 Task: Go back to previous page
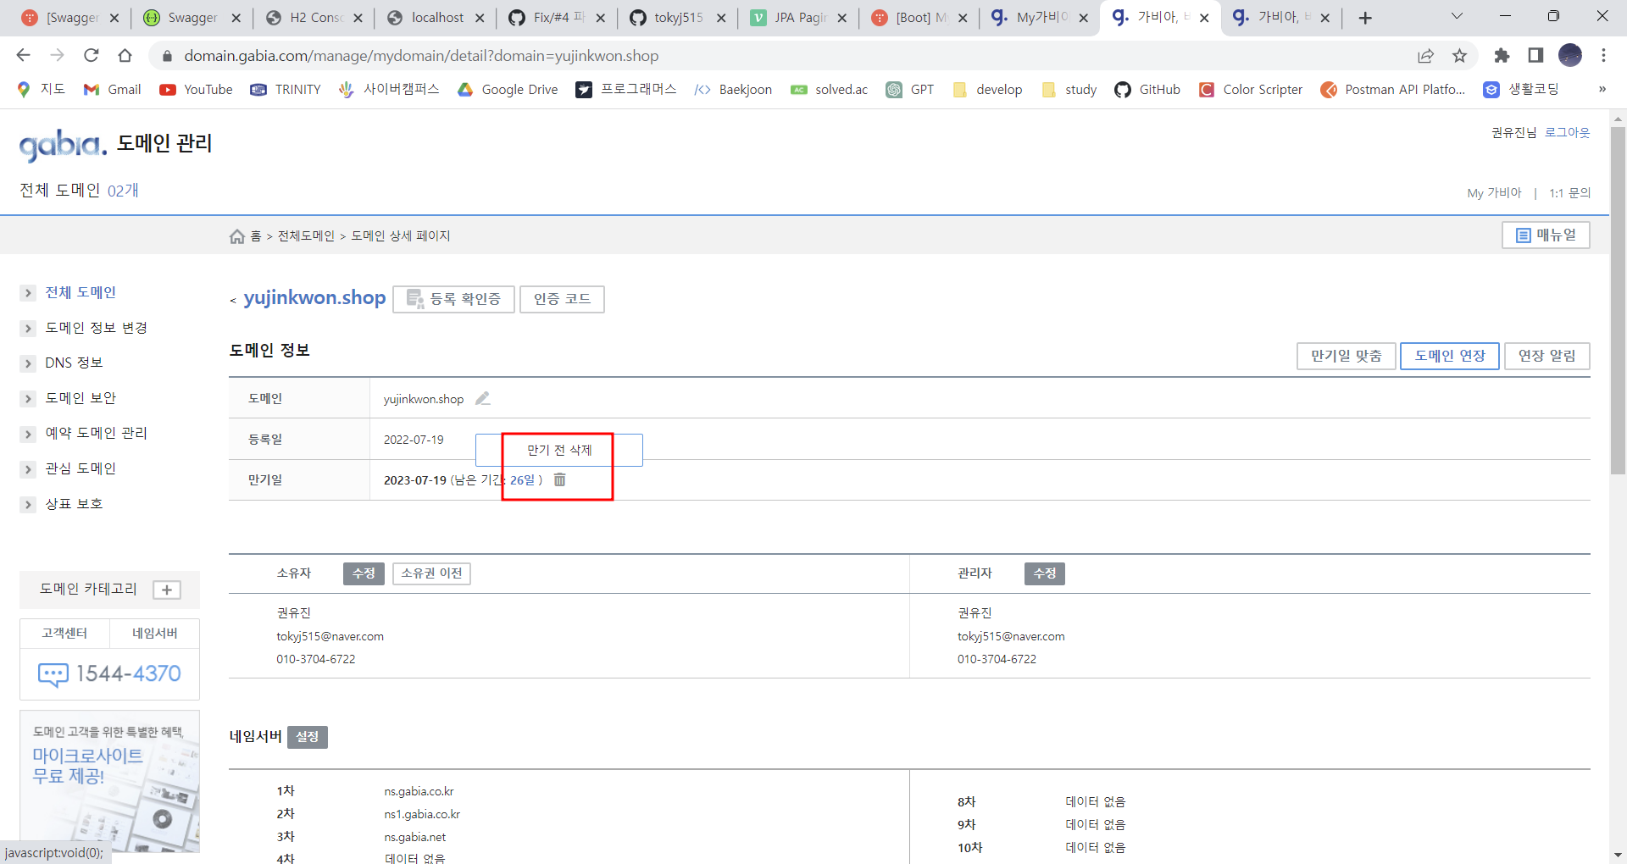pyautogui.click(x=23, y=55)
